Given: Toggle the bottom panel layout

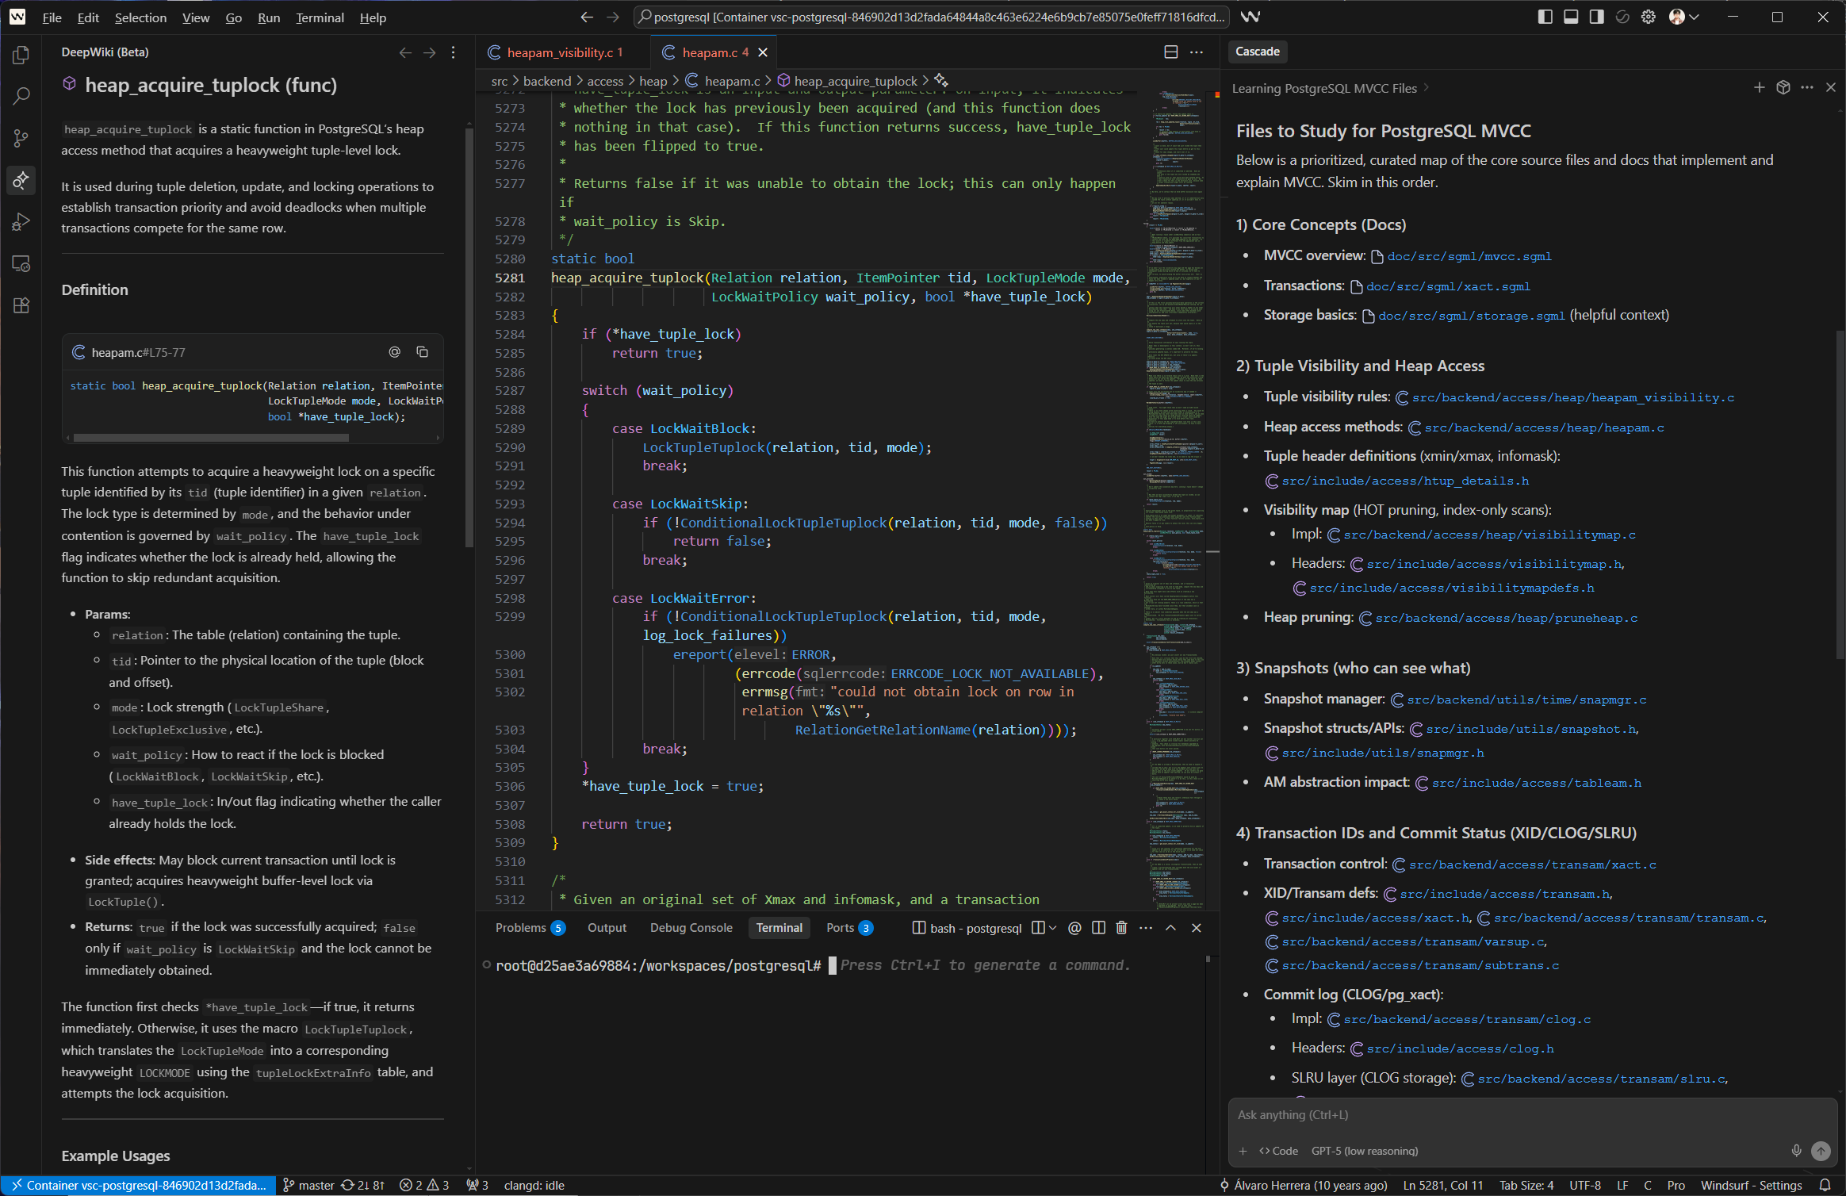Looking at the screenshot, I should pyautogui.click(x=1570, y=17).
